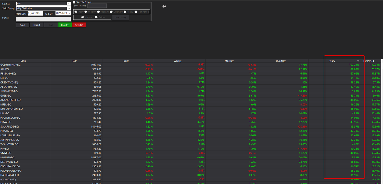The width and height of the screenshot is (383, 184).
Task: Click the Save Group button
Action: [x=121, y=18]
